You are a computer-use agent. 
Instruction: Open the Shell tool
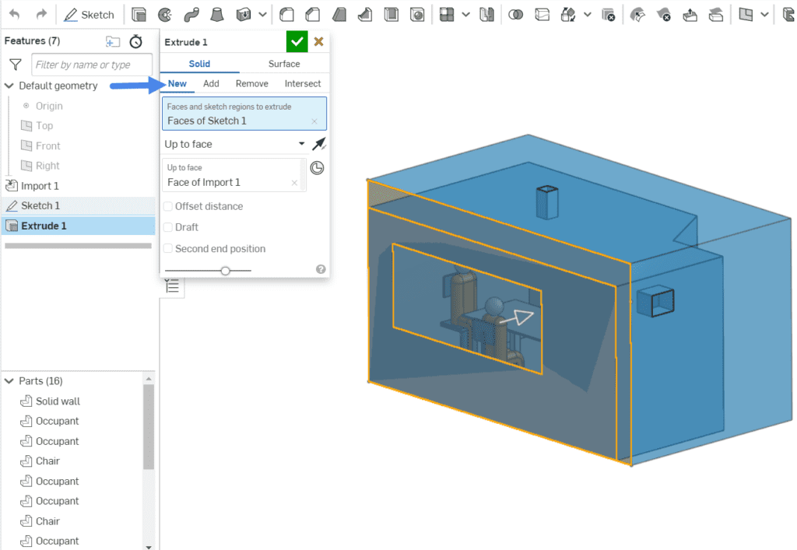[x=392, y=14]
